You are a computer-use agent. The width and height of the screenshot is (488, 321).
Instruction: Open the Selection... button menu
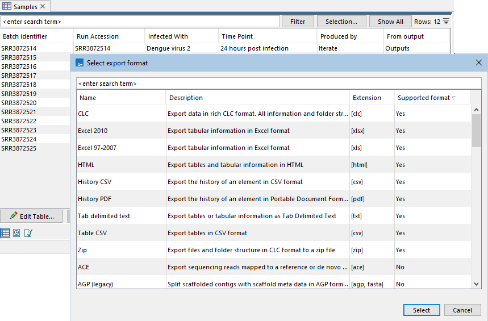pos(341,22)
